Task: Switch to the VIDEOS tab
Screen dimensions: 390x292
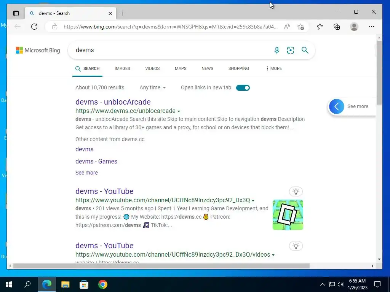Action: tap(152, 68)
